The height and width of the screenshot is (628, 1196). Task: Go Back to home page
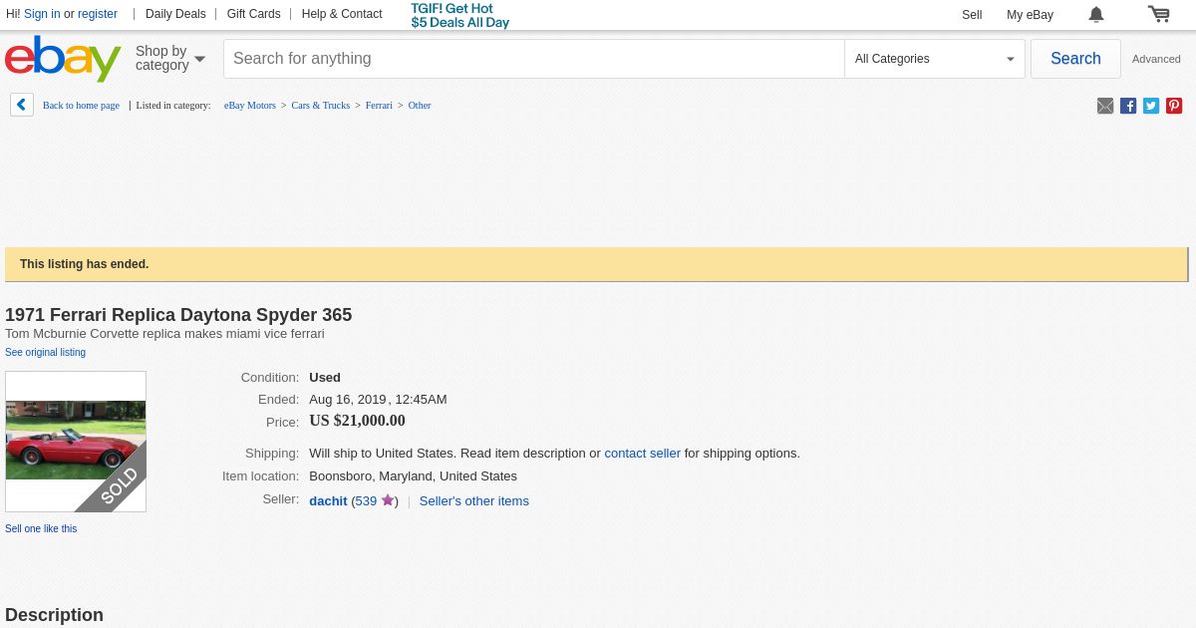[81, 106]
